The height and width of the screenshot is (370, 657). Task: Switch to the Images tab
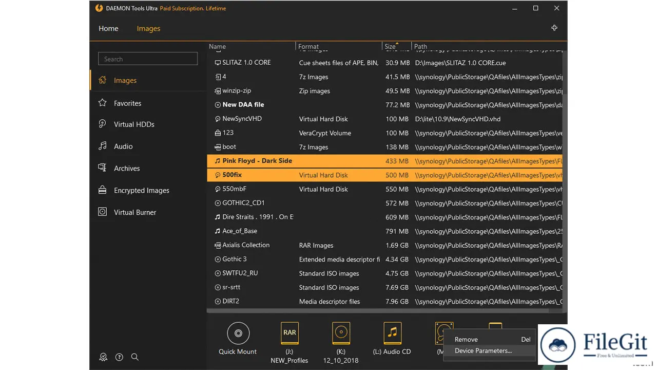pyautogui.click(x=148, y=29)
